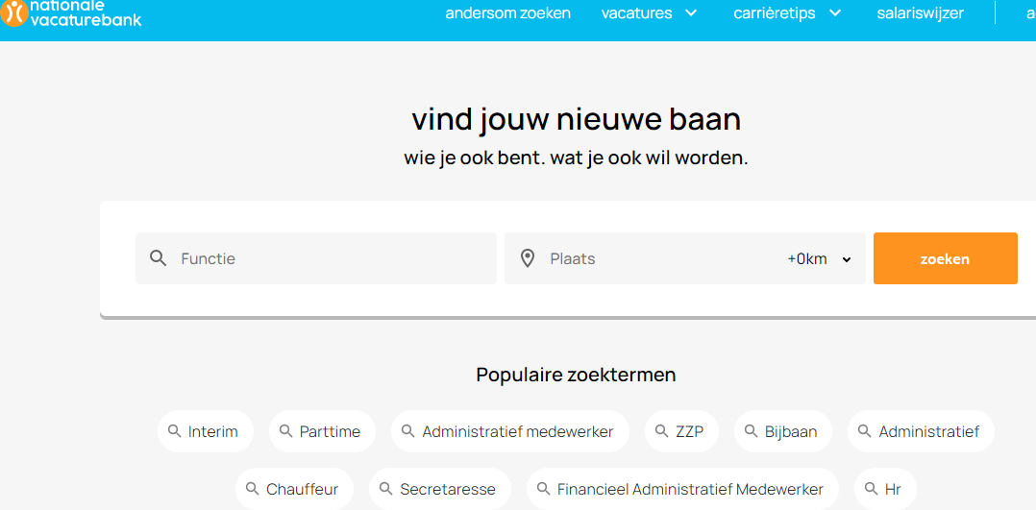Open the salariswijzer menu item
This screenshot has width=1036, height=510.
(920, 13)
